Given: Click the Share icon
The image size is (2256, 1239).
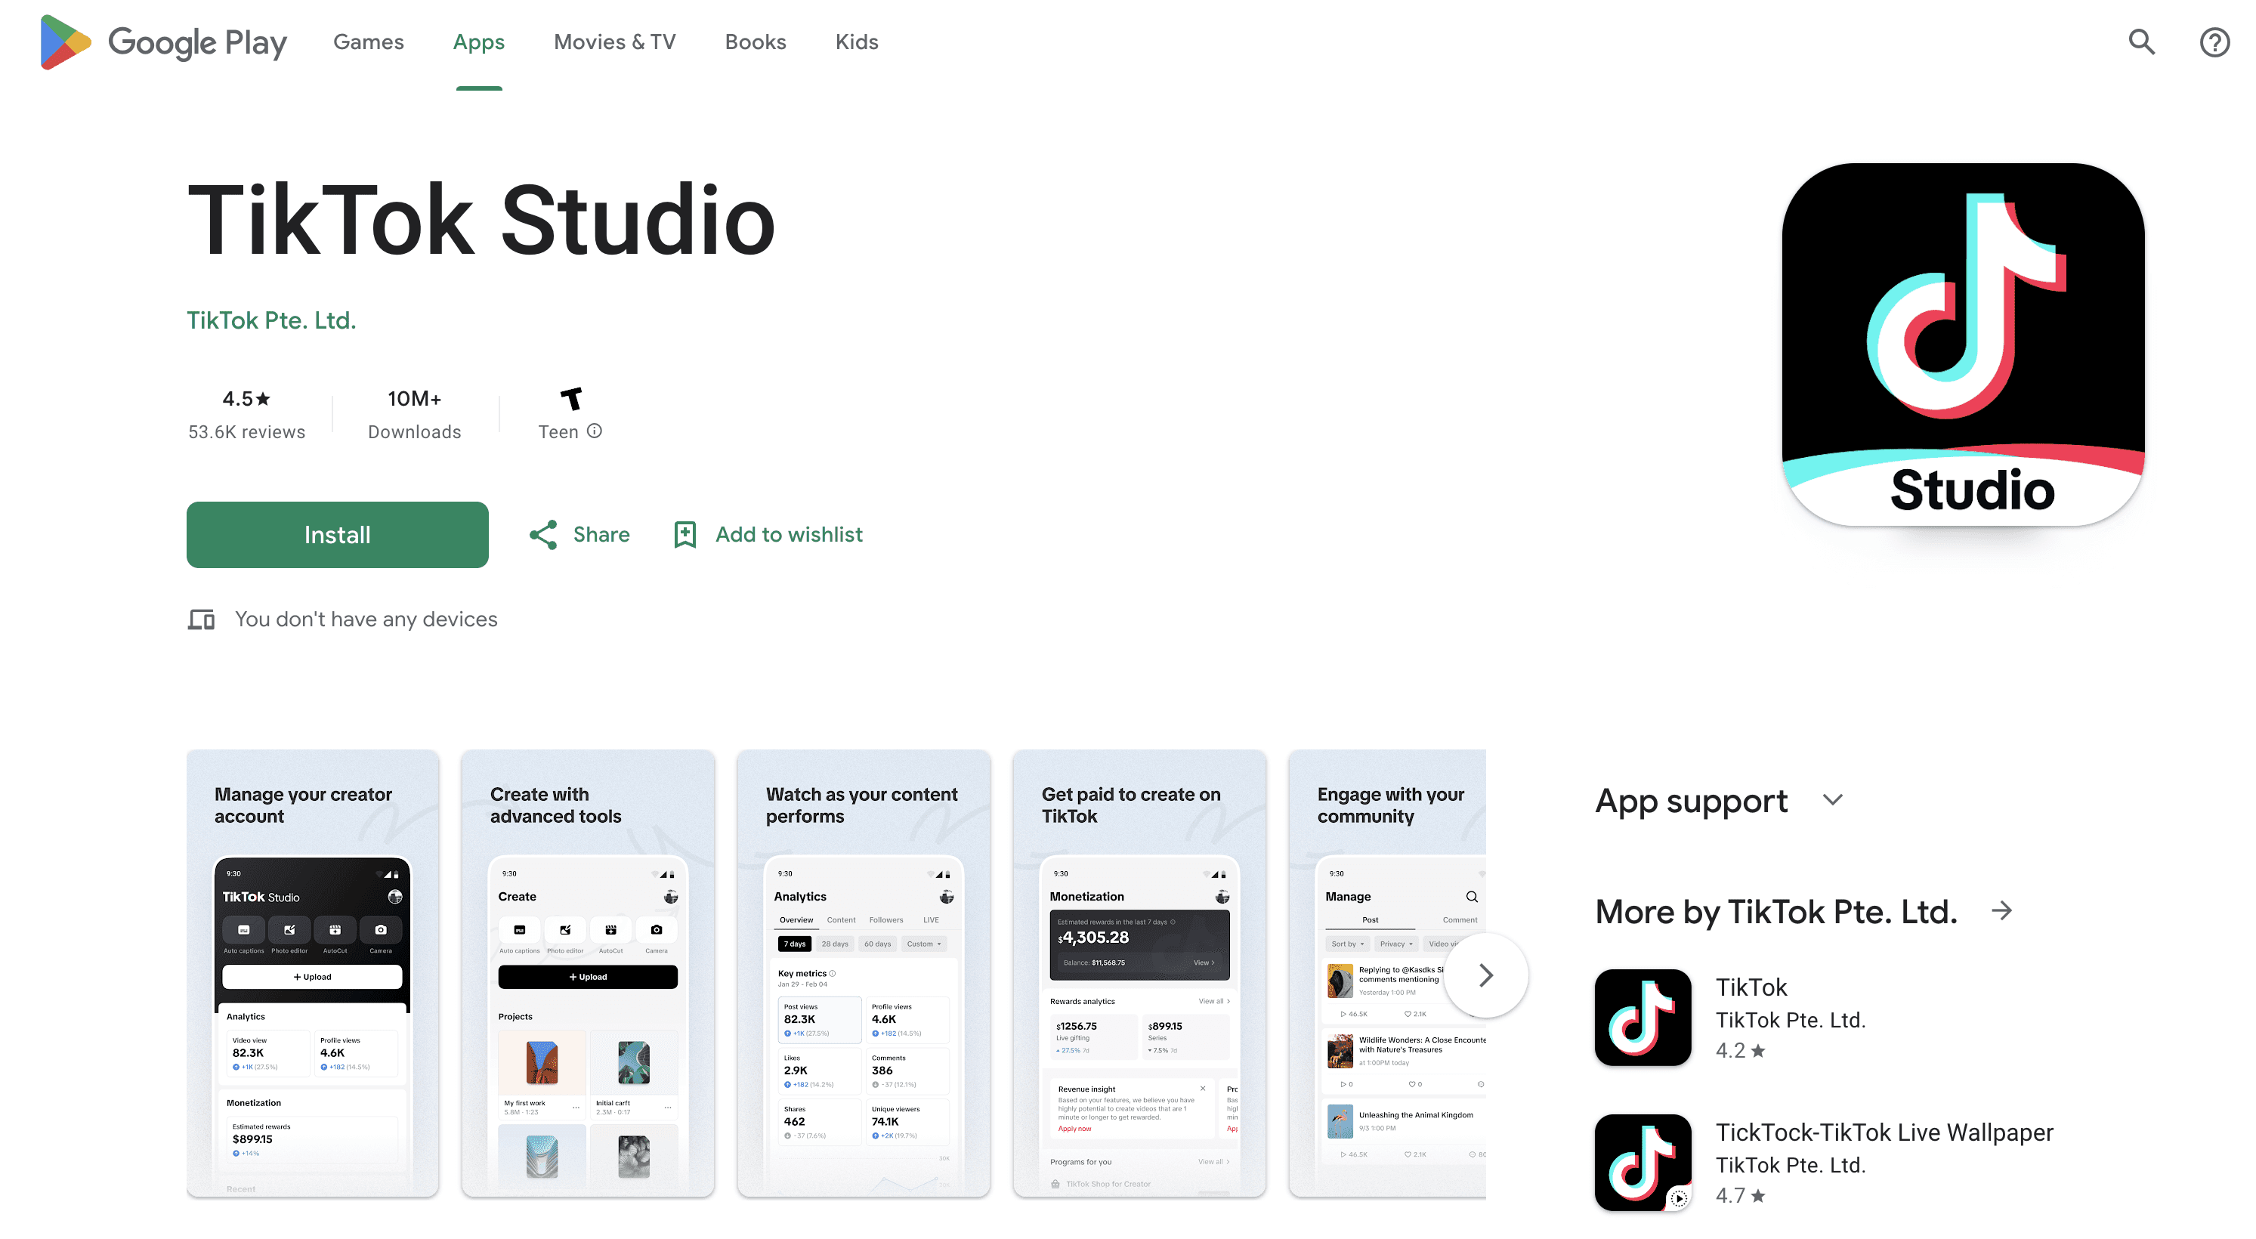Looking at the screenshot, I should tap(543, 534).
